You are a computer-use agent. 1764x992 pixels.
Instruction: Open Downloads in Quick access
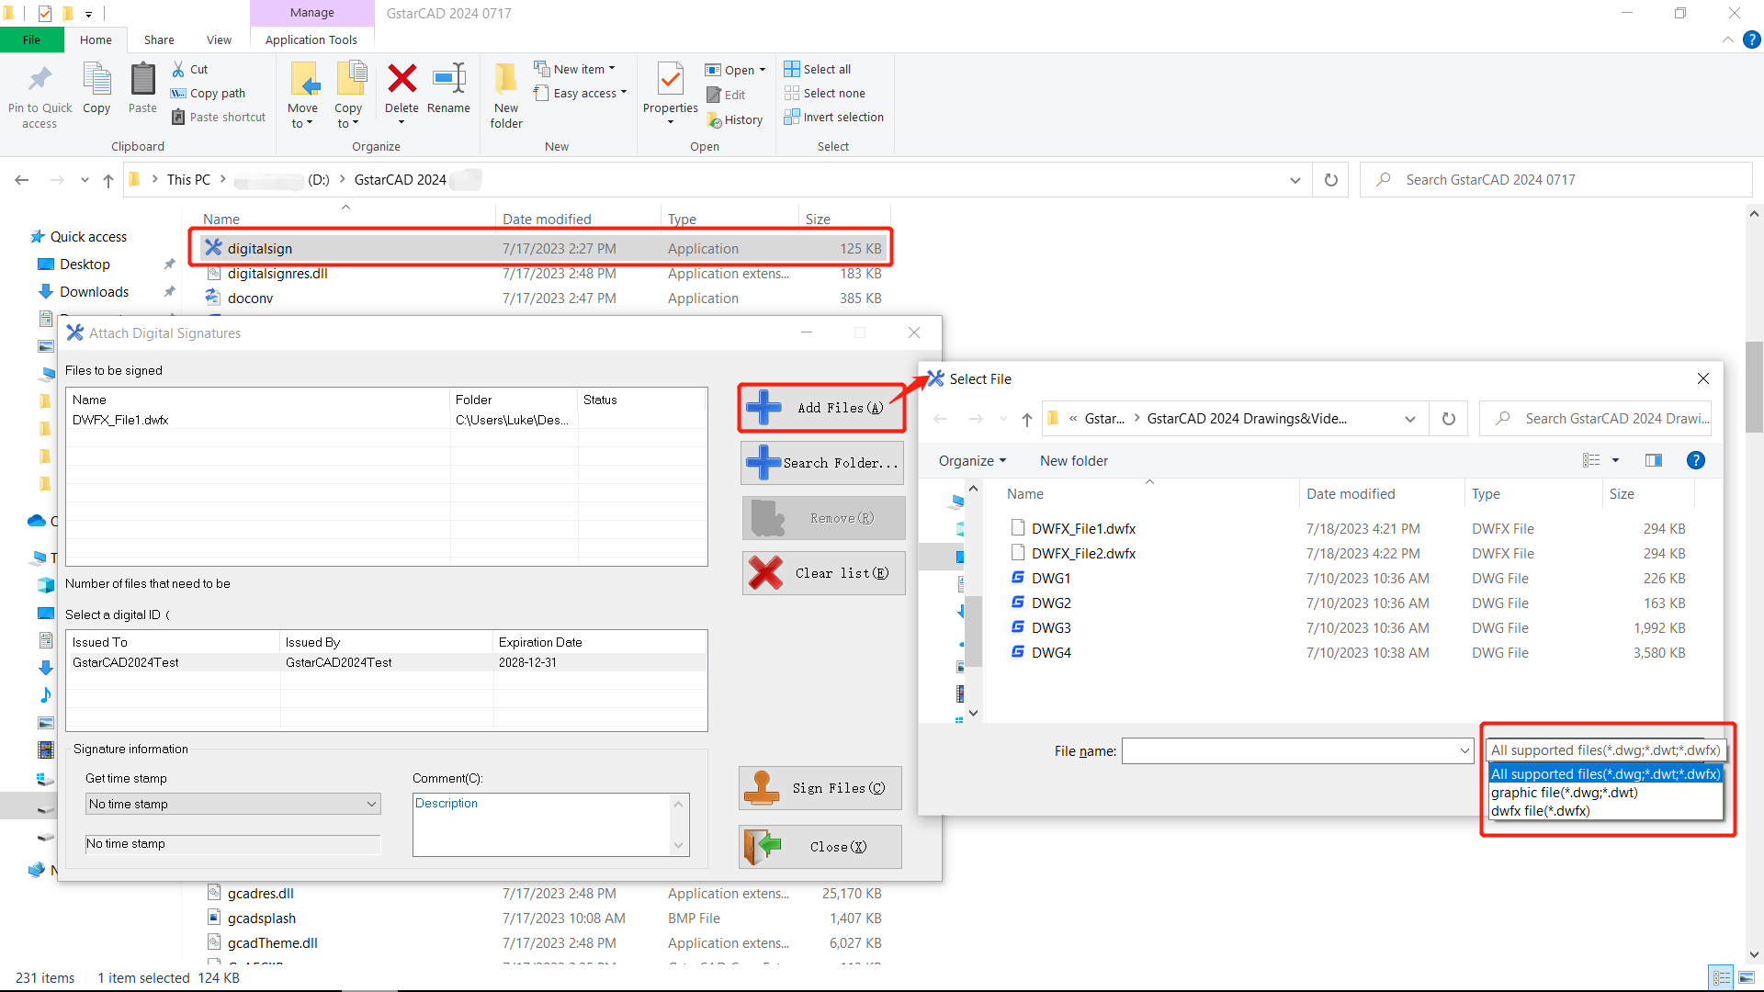point(94,292)
